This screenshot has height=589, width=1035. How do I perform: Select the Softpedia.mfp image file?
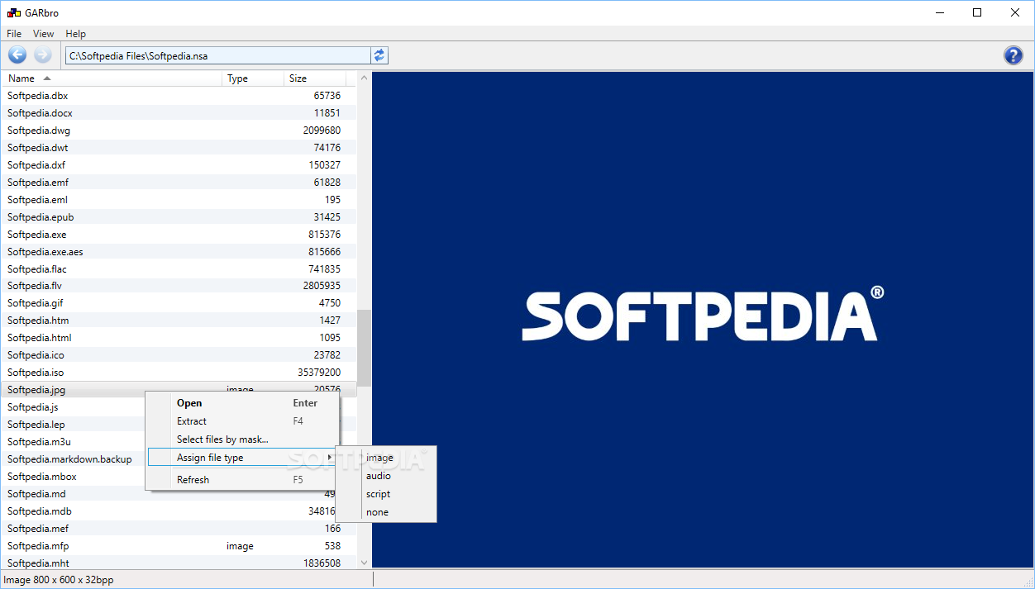(x=179, y=546)
